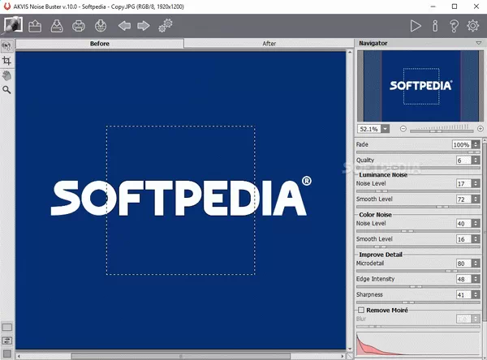Open Preferences with the gear icon

tap(473, 26)
